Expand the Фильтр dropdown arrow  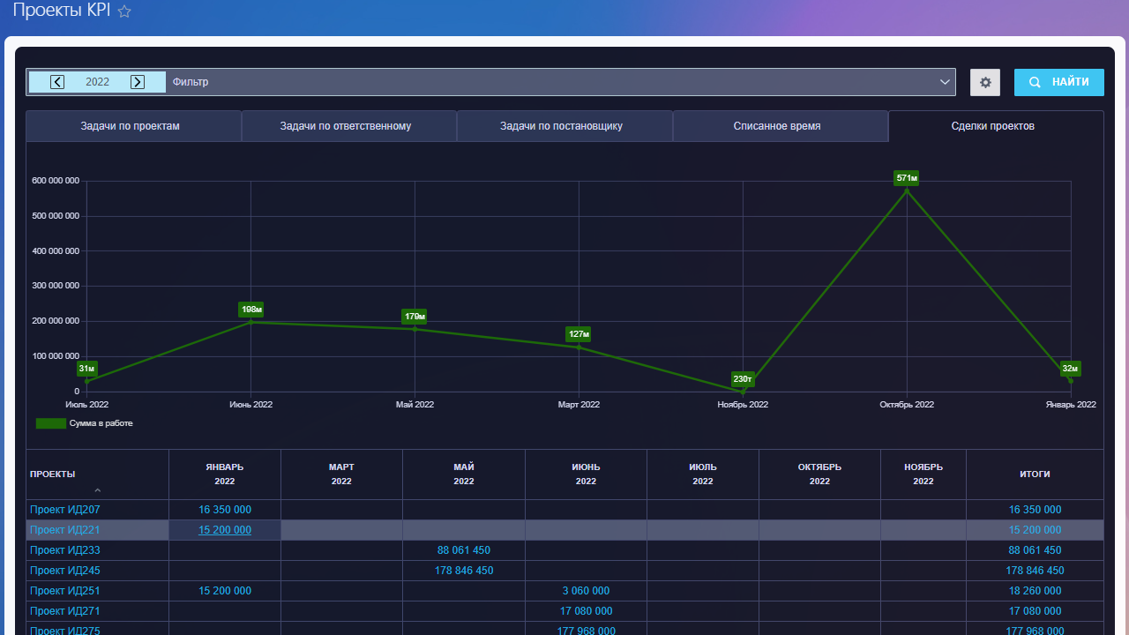pos(945,82)
